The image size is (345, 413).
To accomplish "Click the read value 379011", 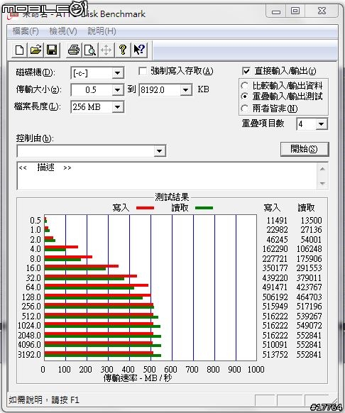I will pyautogui.click(x=309, y=278).
